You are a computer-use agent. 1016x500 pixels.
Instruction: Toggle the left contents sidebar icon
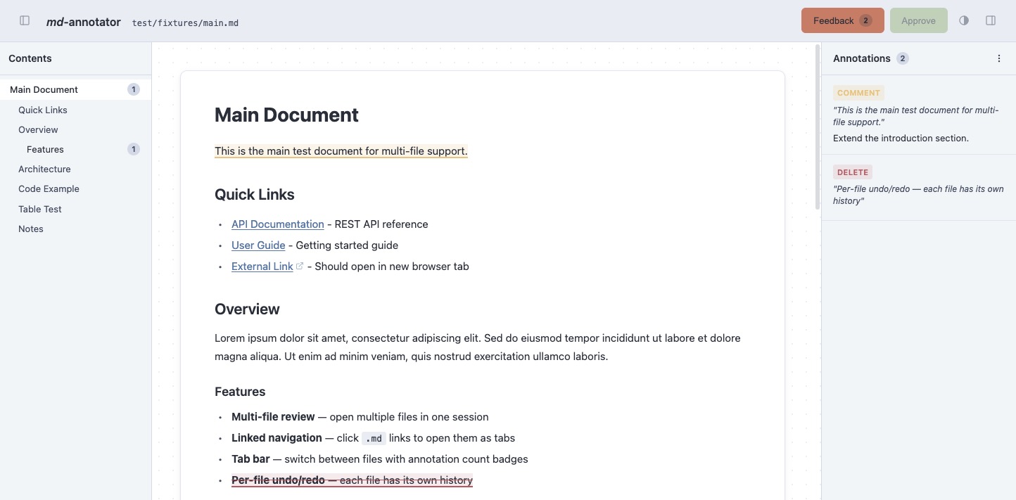pos(25,20)
